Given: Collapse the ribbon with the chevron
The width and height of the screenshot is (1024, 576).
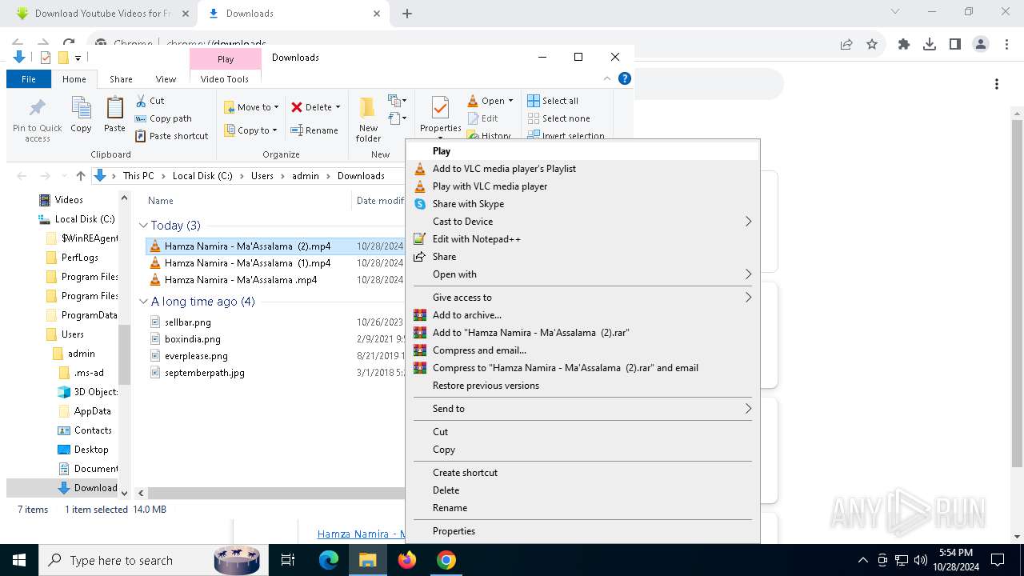Looking at the screenshot, I should pos(607,78).
